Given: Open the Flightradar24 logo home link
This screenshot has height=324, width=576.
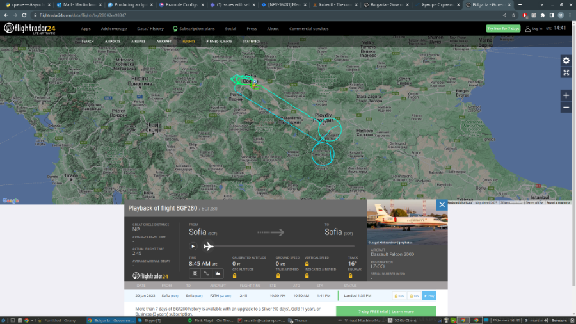Looking at the screenshot, I should click(29, 29).
